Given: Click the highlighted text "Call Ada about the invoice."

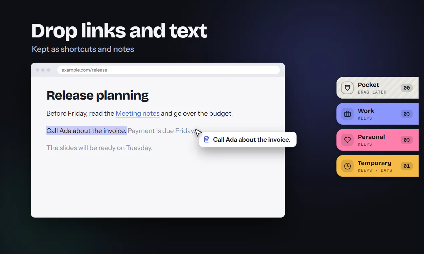Looking at the screenshot, I should [86, 131].
